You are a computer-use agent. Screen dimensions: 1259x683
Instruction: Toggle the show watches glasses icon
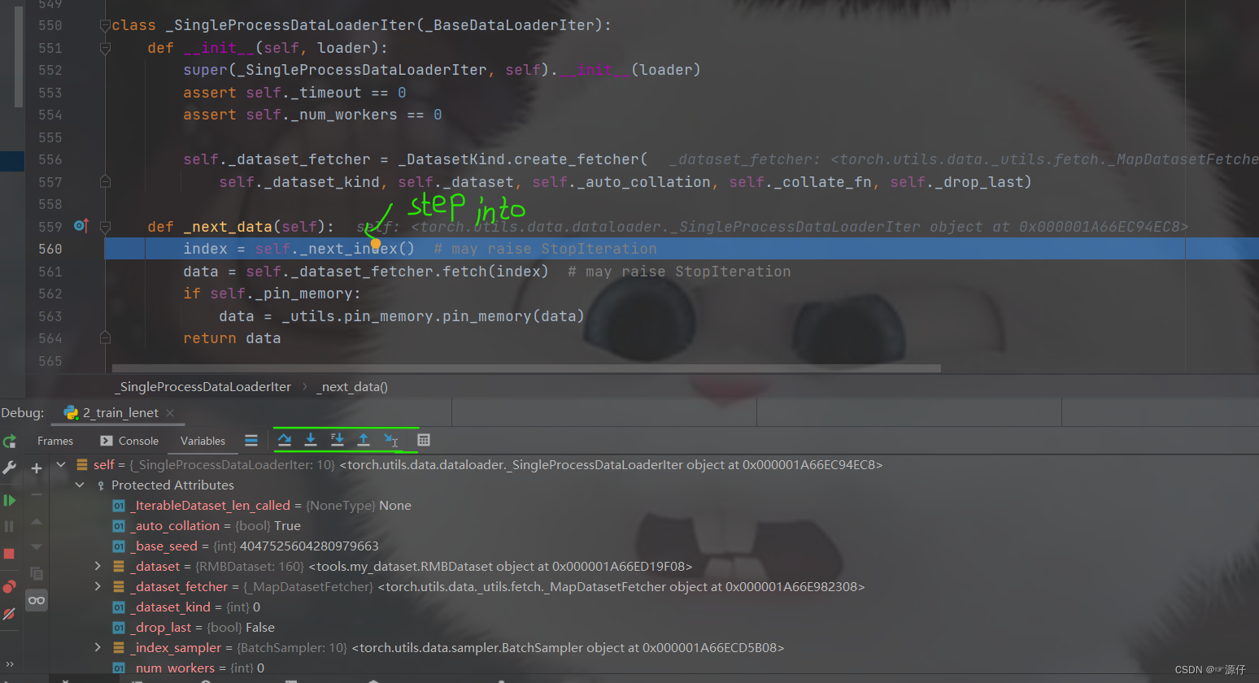37,600
